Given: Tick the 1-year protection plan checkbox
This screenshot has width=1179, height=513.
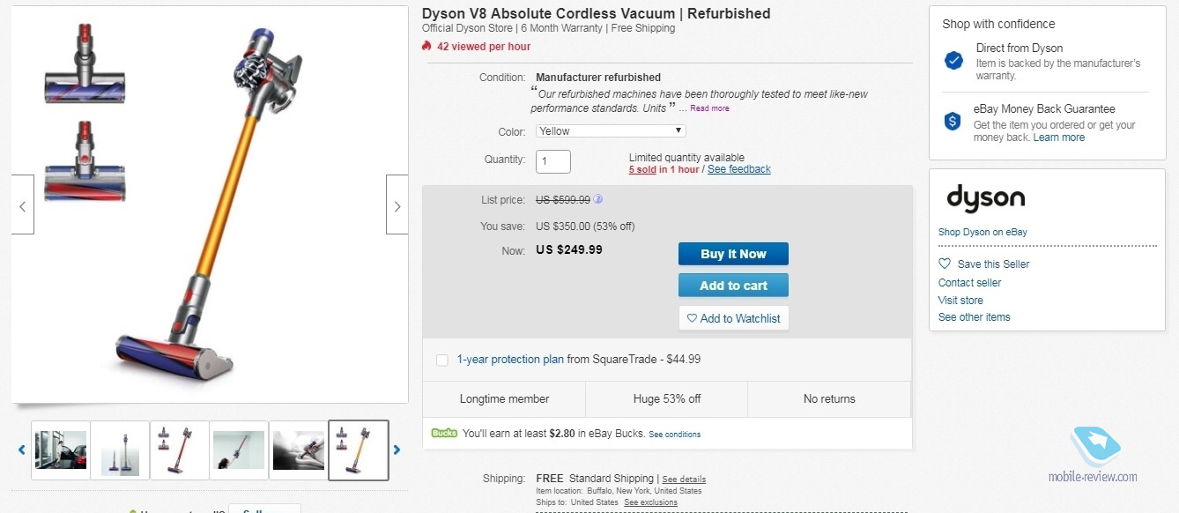Looking at the screenshot, I should point(442,360).
